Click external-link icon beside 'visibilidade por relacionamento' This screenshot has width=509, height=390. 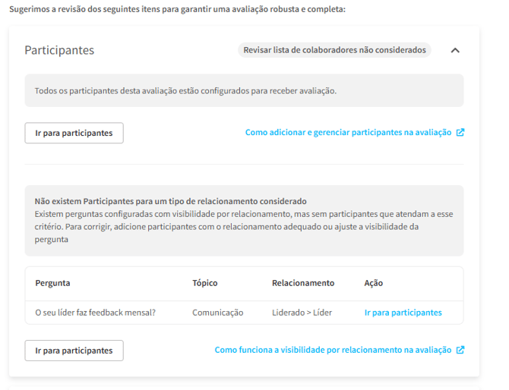pos(460,350)
